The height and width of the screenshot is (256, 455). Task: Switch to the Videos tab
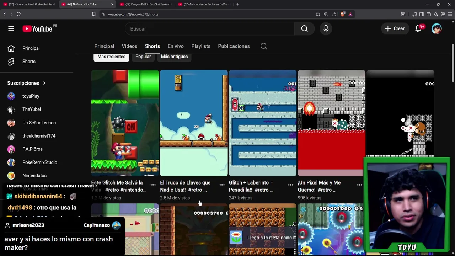point(129,46)
